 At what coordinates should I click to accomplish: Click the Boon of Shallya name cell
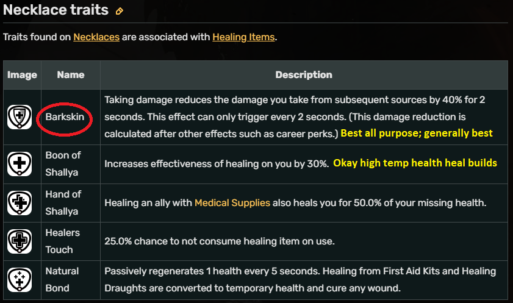coord(63,163)
